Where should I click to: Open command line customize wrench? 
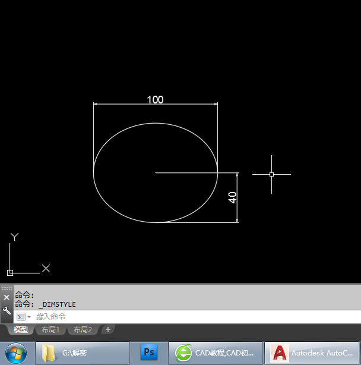click(7, 310)
